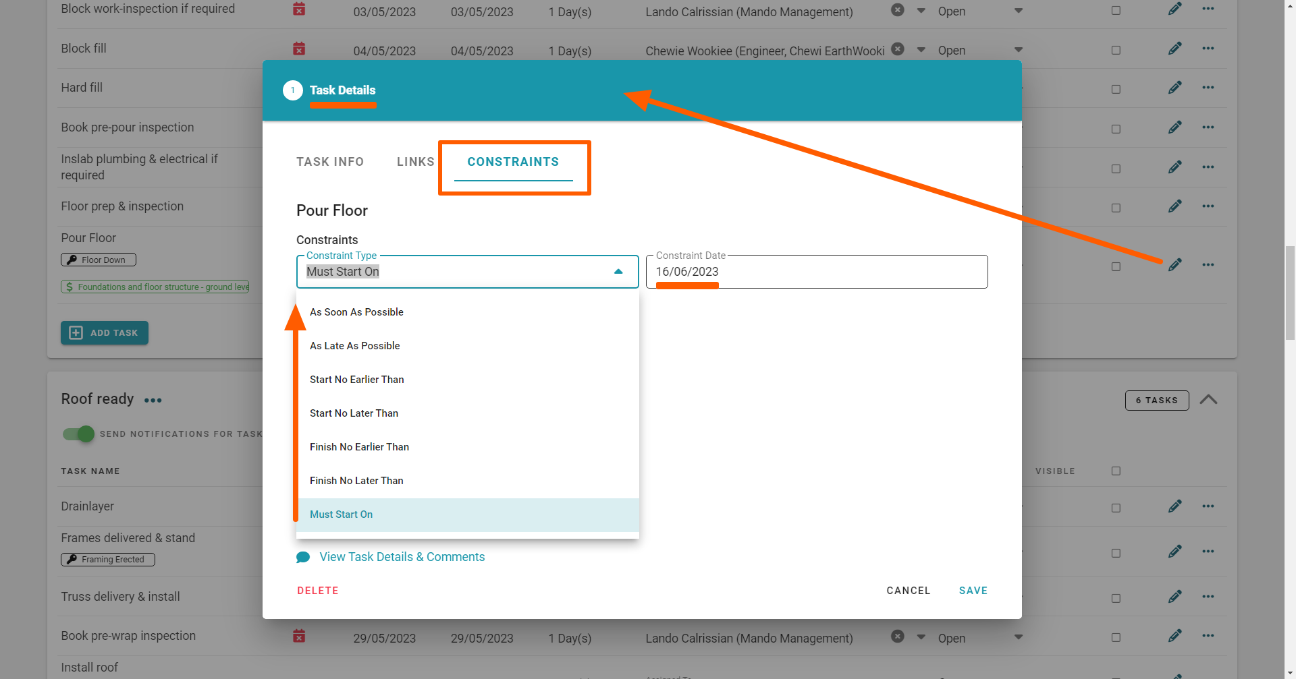Click the Add Task button
Image resolution: width=1296 pixels, height=679 pixels.
click(x=105, y=333)
